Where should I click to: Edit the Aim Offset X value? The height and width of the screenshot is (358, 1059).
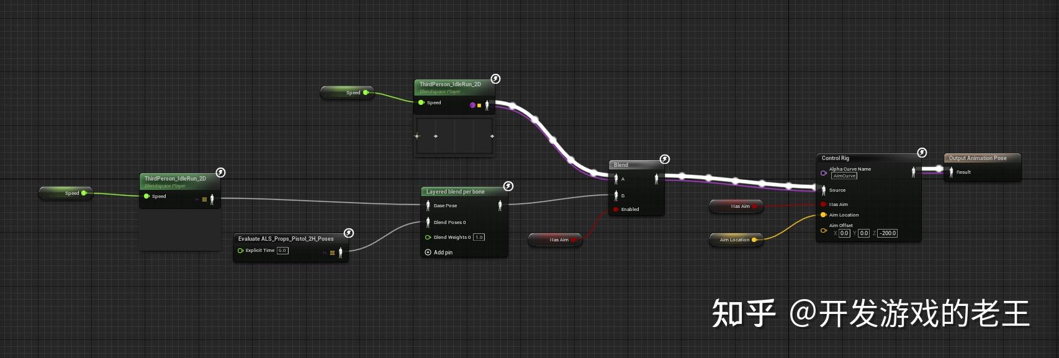pos(844,233)
